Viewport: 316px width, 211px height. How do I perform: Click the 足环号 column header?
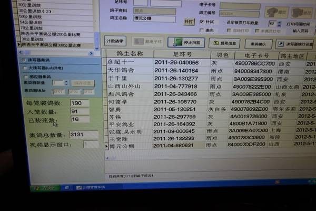(182, 54)
